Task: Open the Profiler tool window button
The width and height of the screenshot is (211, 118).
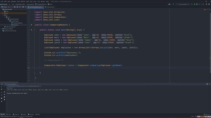Action: 23,114
